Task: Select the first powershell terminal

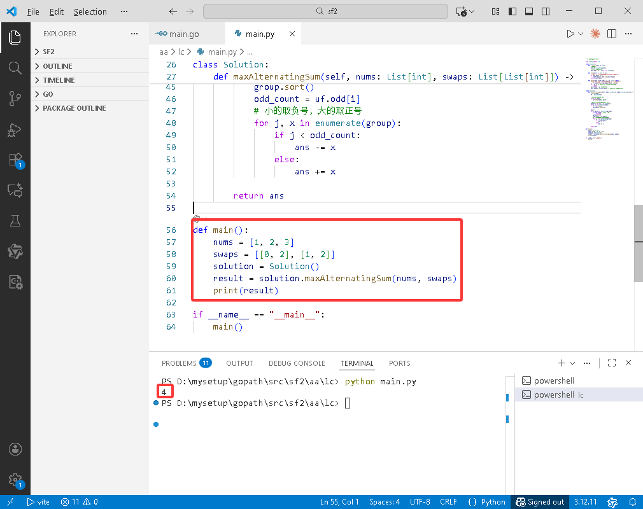Action: (x=579, y=380)
